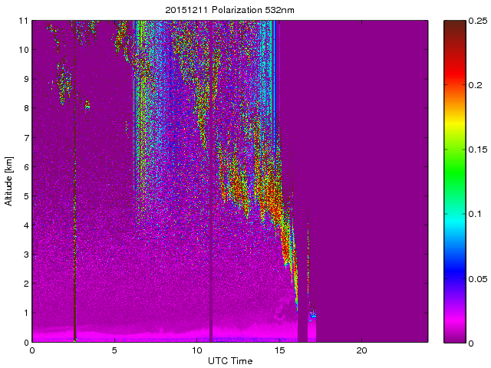Click the colorbar tick label 0.05
The image size is (491, 368).
point(478,278)
